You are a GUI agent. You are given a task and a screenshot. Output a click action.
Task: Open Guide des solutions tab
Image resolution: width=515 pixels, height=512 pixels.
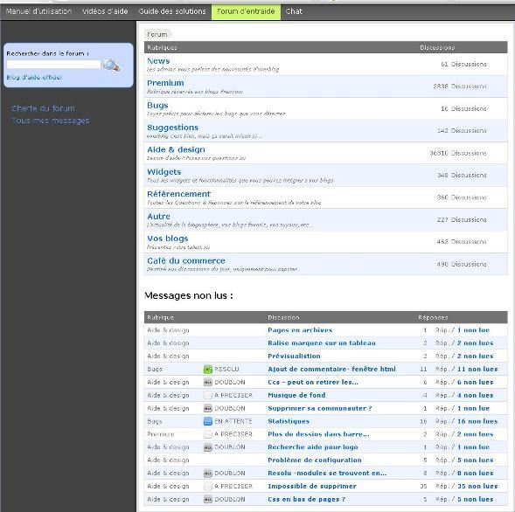click(x=172, y=11)
